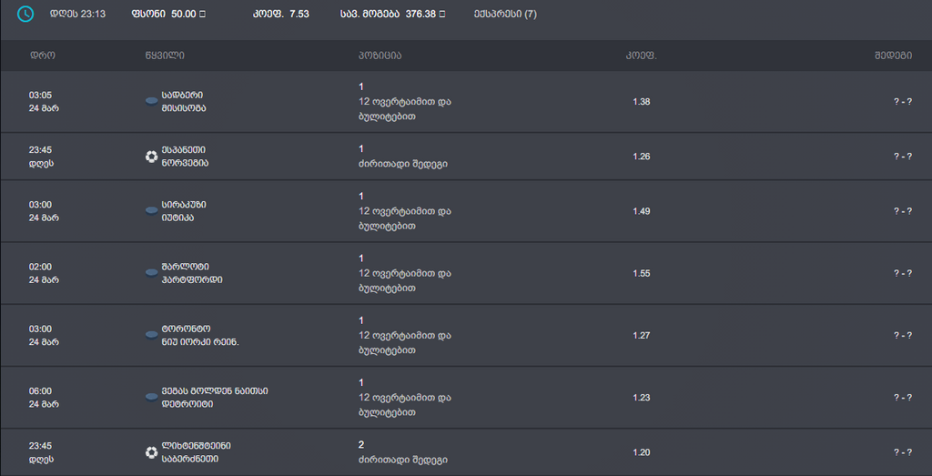Click hockey puck icon for Vegas Golden Knights–Detroit

click(x=151, y=397)
